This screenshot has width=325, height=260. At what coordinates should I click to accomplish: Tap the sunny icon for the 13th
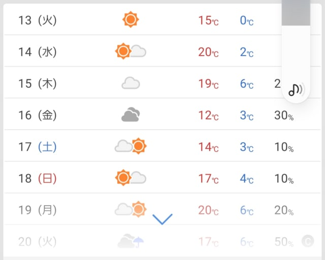click(x=131, y=19)
